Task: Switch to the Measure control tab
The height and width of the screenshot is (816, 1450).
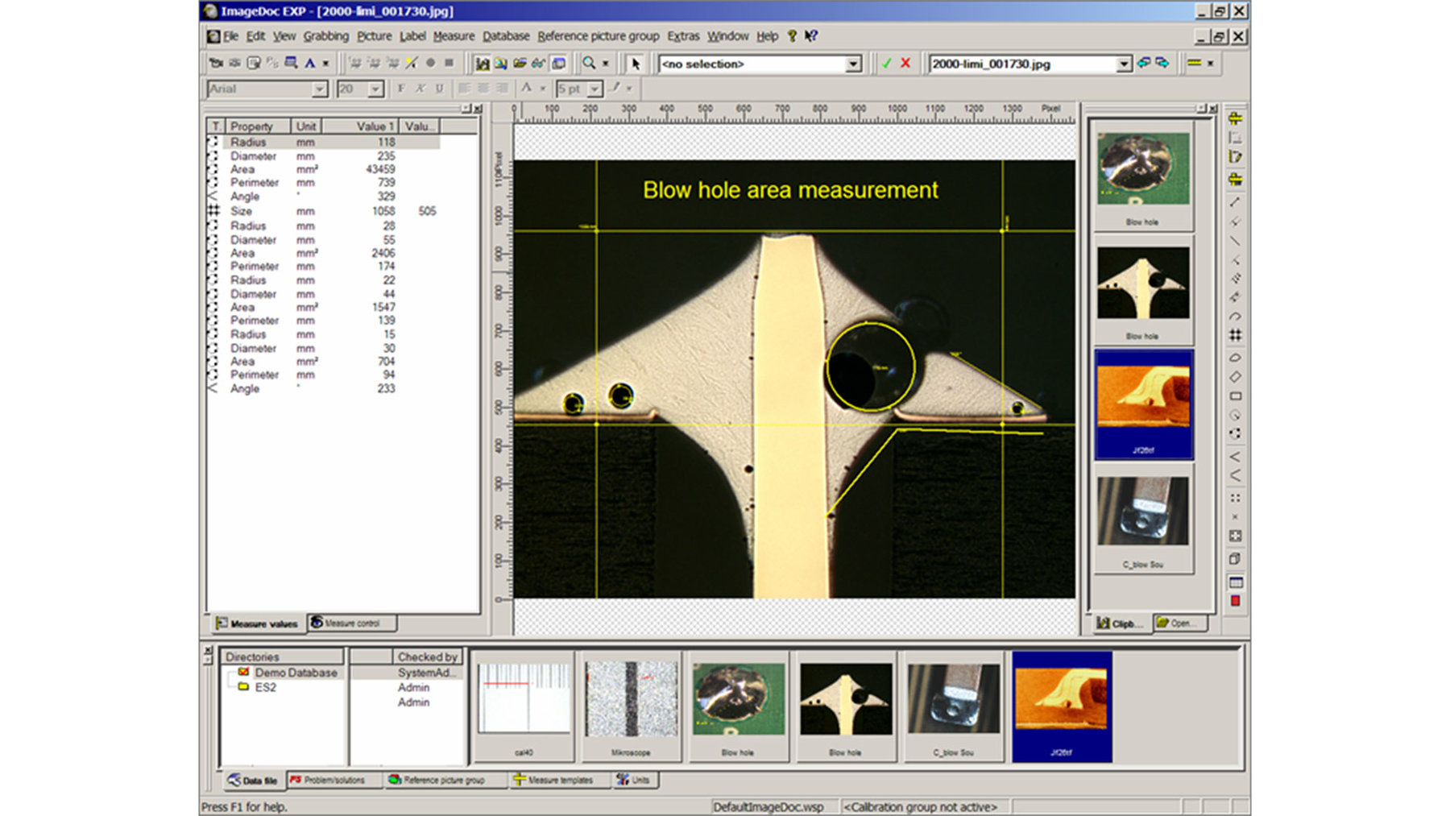Action: (351, 623)
